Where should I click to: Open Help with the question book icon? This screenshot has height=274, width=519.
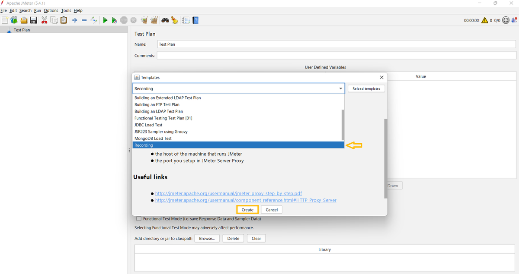[195, 20]
